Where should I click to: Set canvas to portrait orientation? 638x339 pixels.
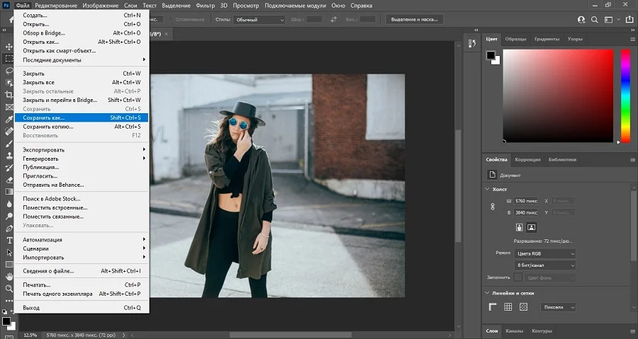519,227
